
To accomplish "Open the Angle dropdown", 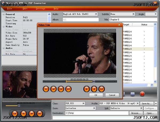I will (x=156, y=14).
